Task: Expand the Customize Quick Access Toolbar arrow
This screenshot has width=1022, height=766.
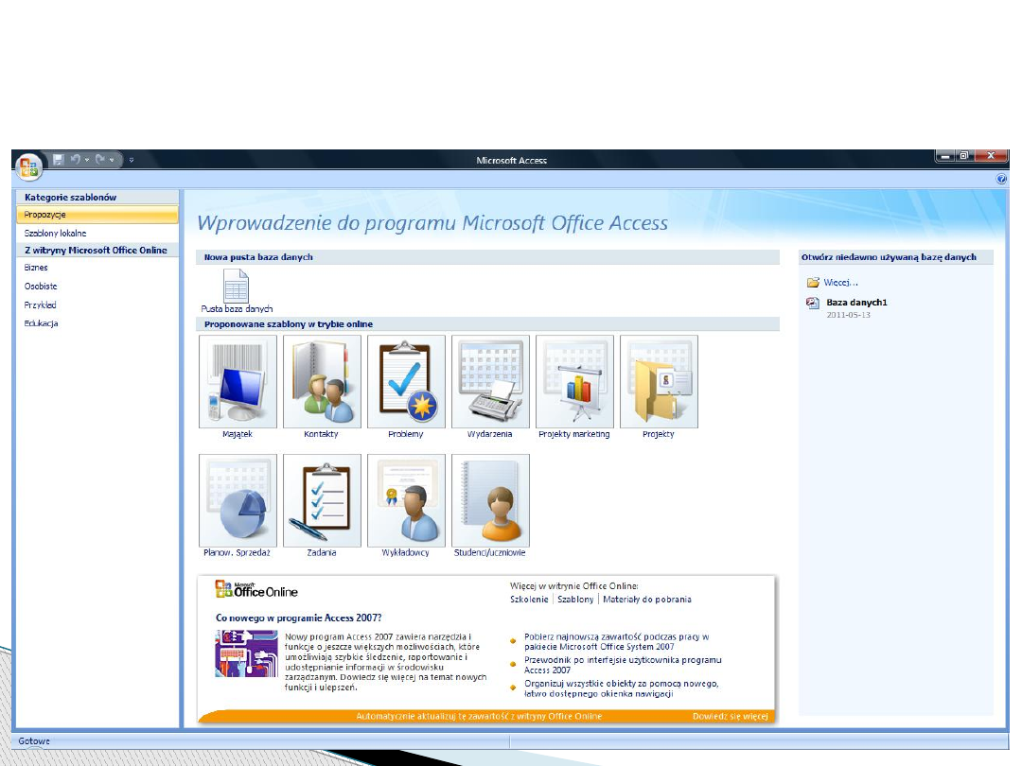Action: coord(132,160)
